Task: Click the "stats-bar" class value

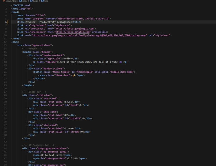Action: click(44, 95)
